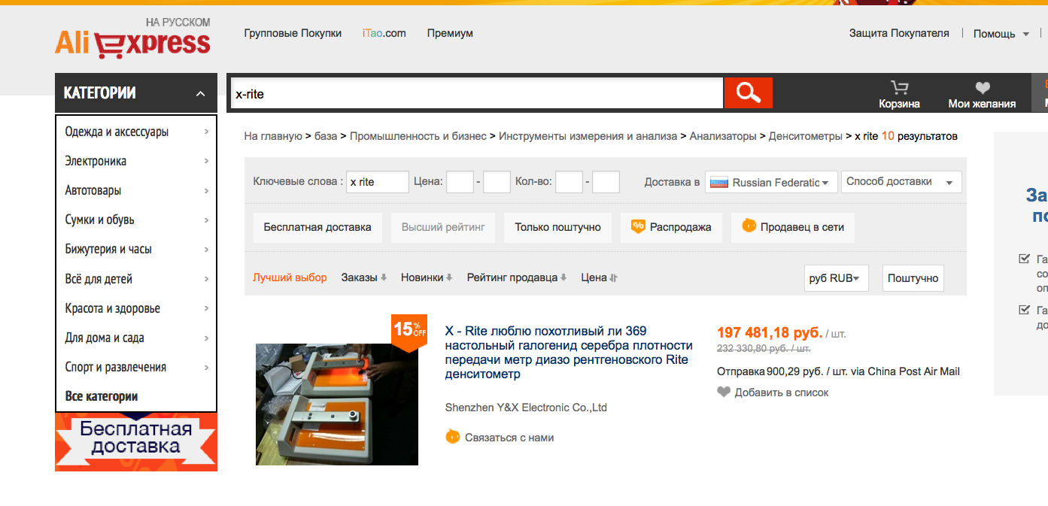This screenshot has height=506, width=1048.
Task: Click the minimum Цена field
Action: pos(460,182)
